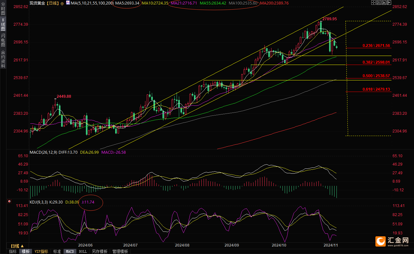Click the MA(5,10,21,55,100,200) indicator label
Viewport: 414px width, 254px height.
[92, 3]
